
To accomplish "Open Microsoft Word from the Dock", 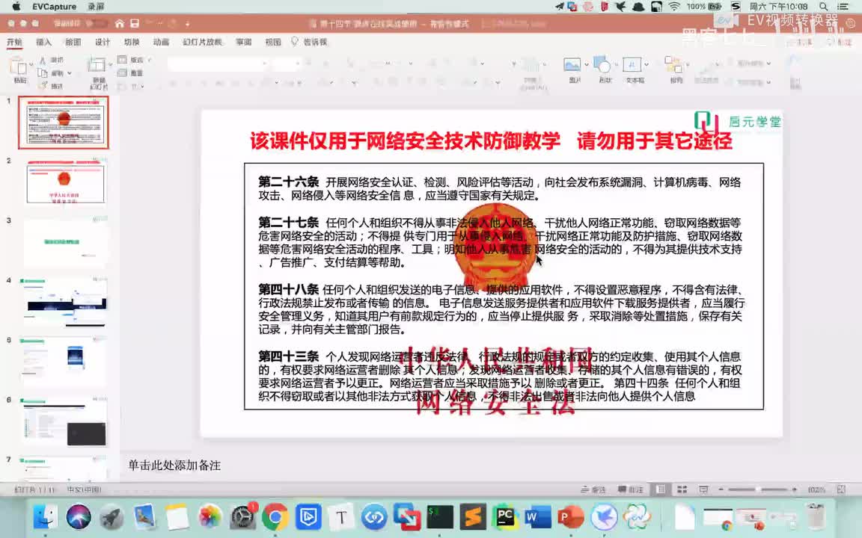I will [538, 516].
